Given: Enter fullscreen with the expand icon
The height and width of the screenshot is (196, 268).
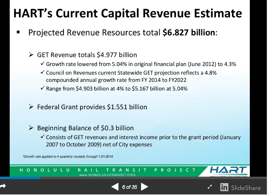Looking at the screenshot, I should [210, 187].
